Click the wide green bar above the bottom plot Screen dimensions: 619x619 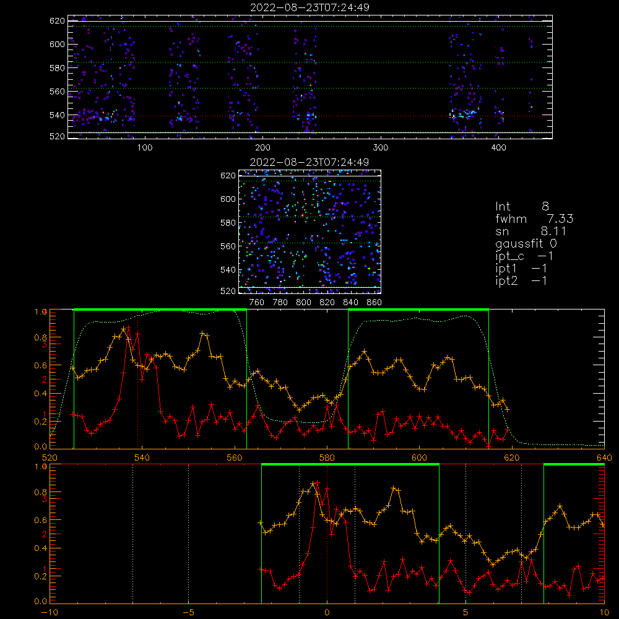(350, 464)
